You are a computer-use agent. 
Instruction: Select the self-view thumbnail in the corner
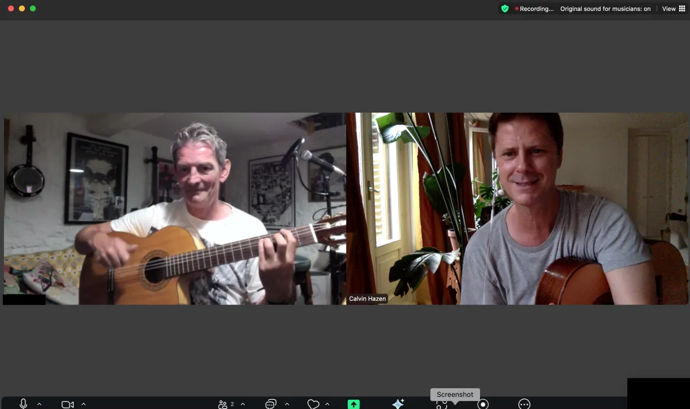click(658, 393)
